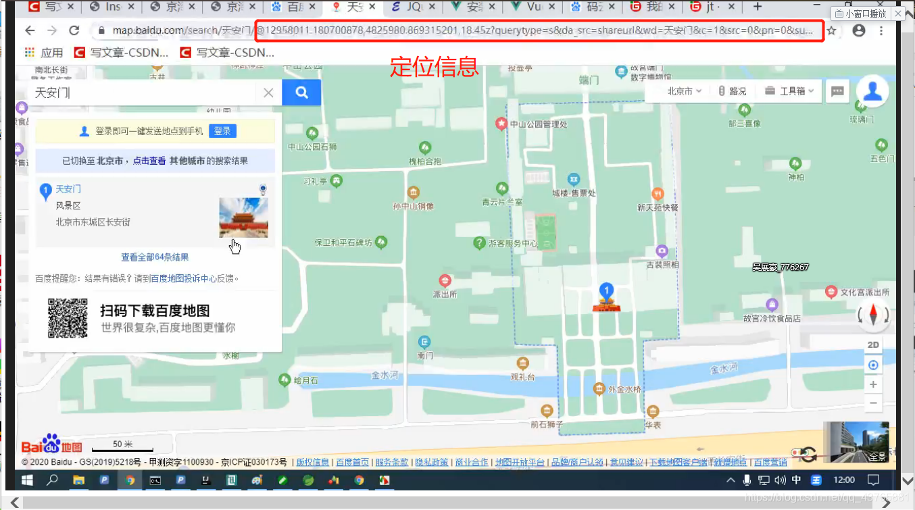Click the 华表 marker
Image resolution: width=915 pixels, height=510 pixels.
652,411
